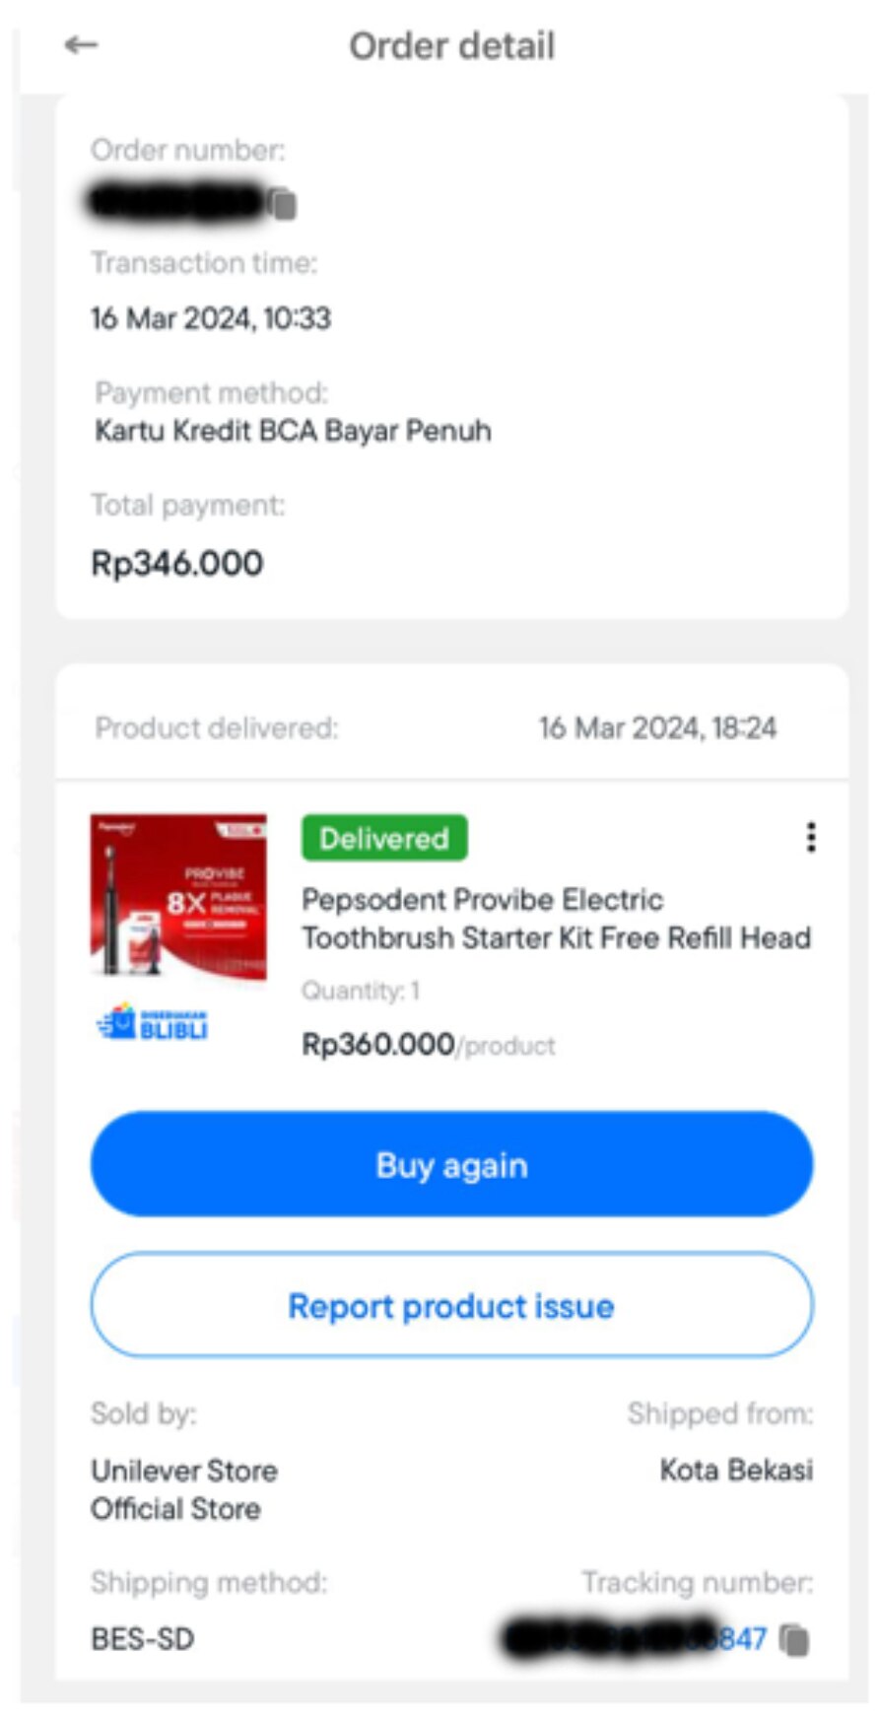
Task: Tap the Blibli fulfilled badge icon
Action: pos(153,1023)
